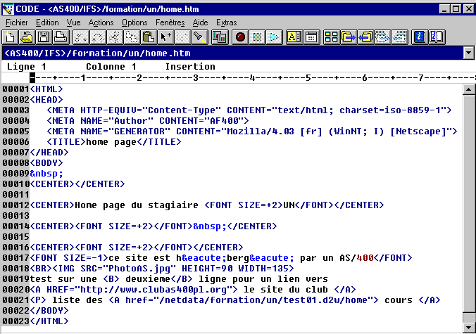The width and height of the screenshot is (476, 334).
Task: Click the Paste clipboard icon
Action: point(148,37)
